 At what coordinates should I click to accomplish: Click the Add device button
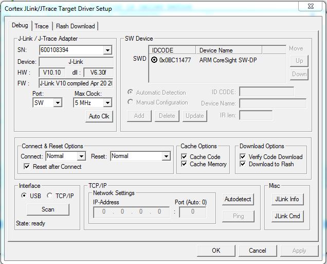139,116
